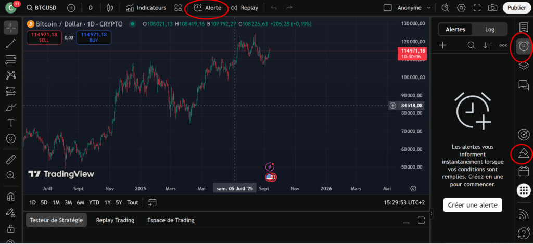Screen dimensions: 533x244
Task: Open the news feed broadcast icon
Action: click(524, 214)
